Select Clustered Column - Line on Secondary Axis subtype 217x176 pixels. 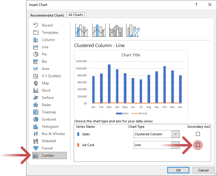99,30
